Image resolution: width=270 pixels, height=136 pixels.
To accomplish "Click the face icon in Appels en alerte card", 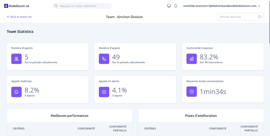I will tap(104, 92).
